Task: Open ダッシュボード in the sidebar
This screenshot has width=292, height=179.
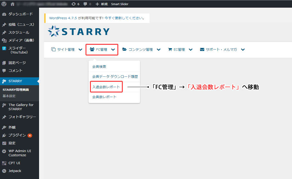Action: tap(21, 14)
